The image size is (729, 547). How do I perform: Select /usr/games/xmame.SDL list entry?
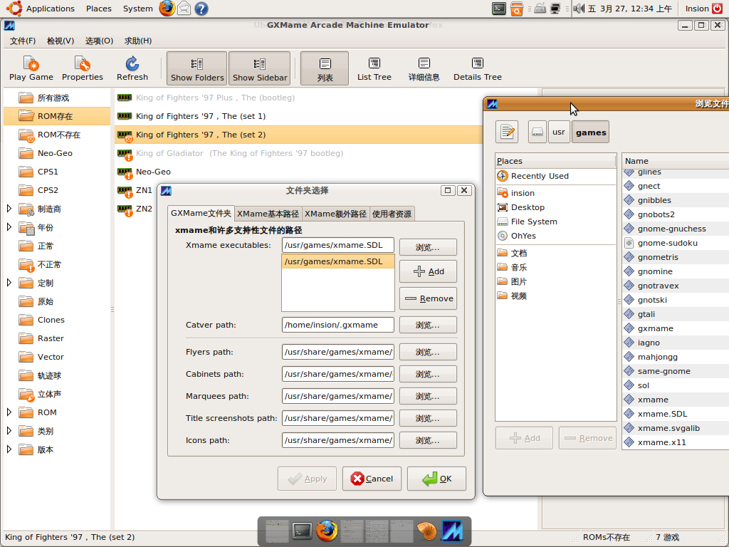point(338,261)
